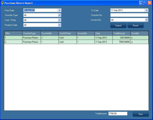Expand the Invoice No dropdown

tap(146, 20)
